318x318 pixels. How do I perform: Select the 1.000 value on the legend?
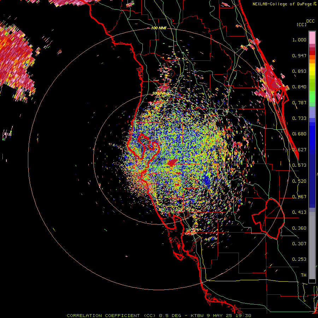(x=299, y=40)
